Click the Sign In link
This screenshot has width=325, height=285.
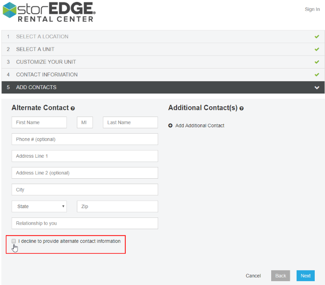(x=312, y=9)
